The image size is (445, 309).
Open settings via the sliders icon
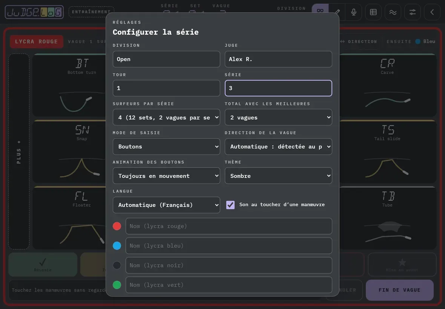412,12
